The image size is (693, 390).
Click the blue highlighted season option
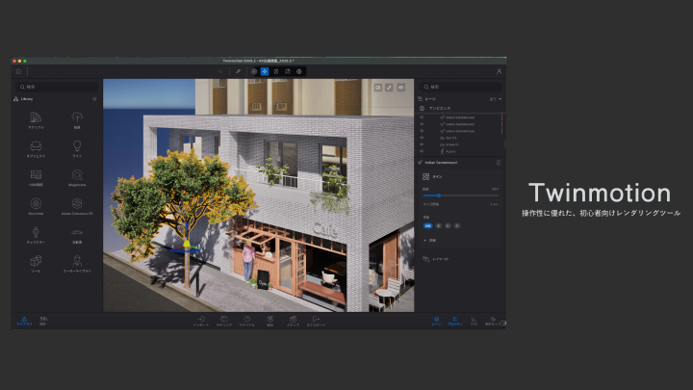click(427, 225)
